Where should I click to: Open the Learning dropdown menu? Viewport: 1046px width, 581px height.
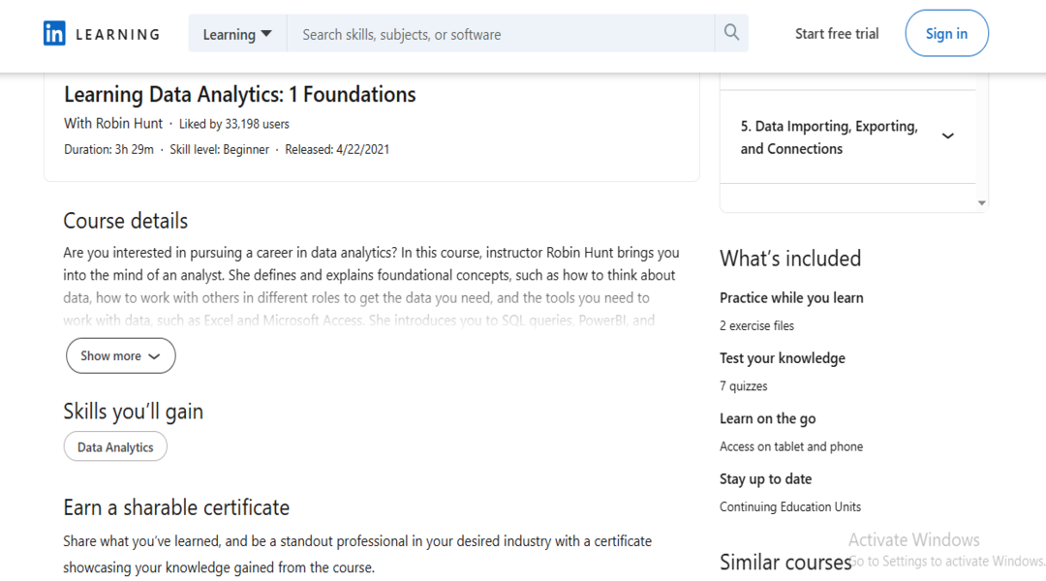237,33
